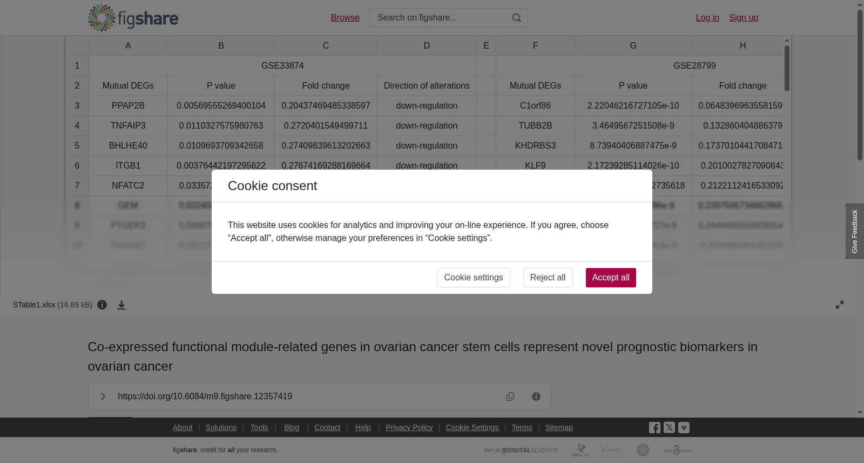Select spreadsheet column C header
864x463 pixels.
326,46
